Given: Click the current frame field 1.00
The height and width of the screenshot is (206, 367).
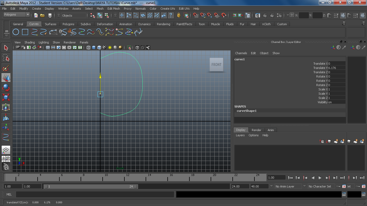Looking at the screenshot, I should pos(276,178).
